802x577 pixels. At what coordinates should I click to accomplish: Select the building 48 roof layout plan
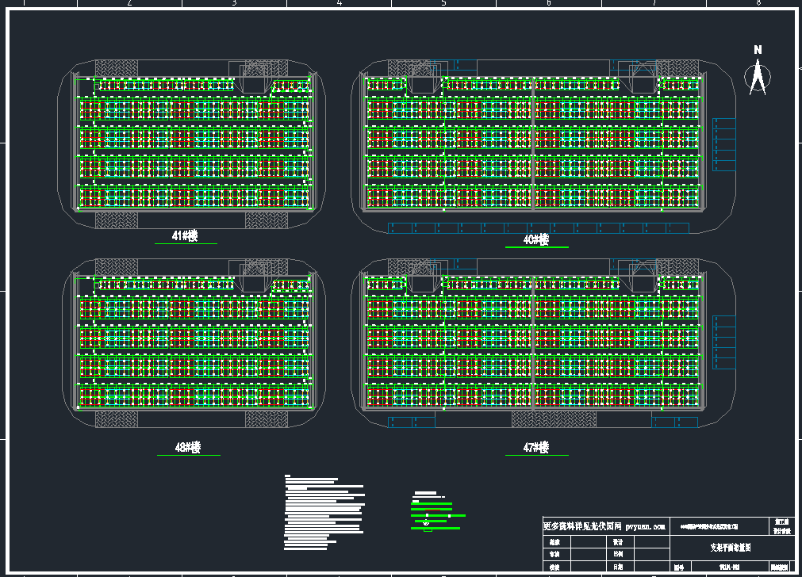(x=192, y=342)
